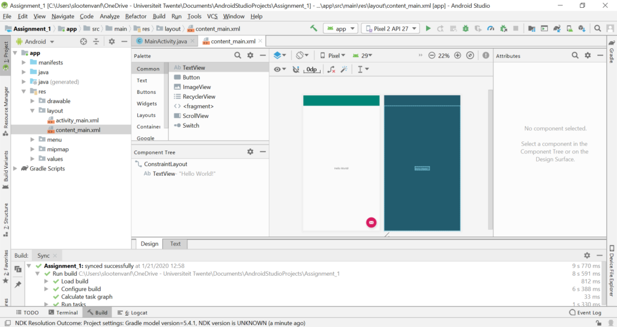Open the Profiler gauge icon
This screenshot has width=617, height=327.
[x=490, y=28]
